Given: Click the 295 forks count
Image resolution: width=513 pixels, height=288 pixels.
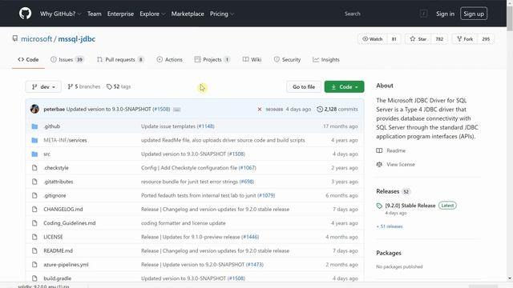Looking at the screenshot, I should (x=486, y=39).
